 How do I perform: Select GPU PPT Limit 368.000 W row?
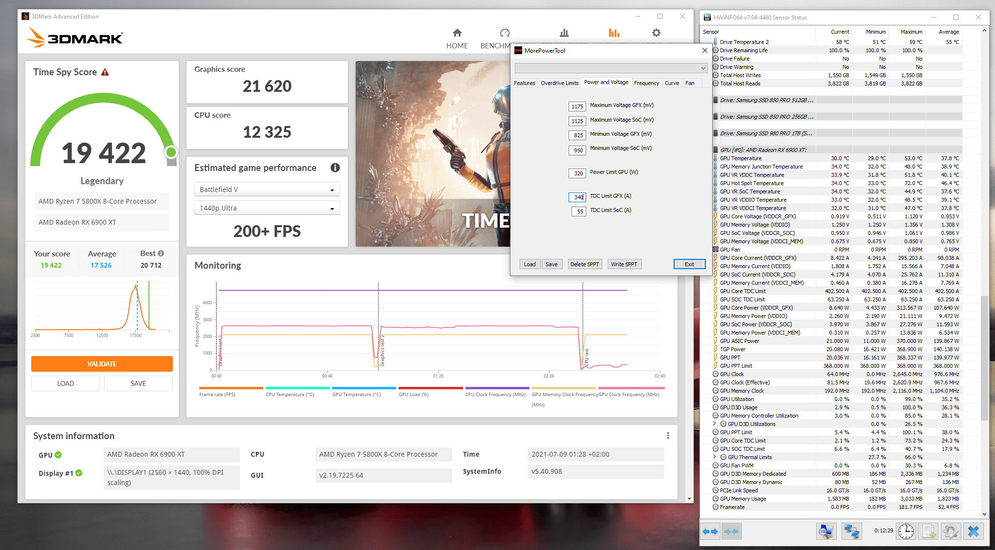(x=837, y=366)
